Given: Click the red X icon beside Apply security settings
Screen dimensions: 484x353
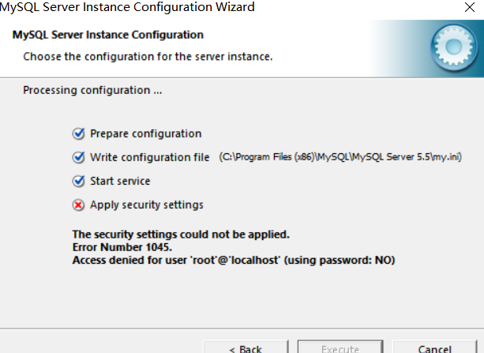Looking at the screenshot, I should 78,205.
